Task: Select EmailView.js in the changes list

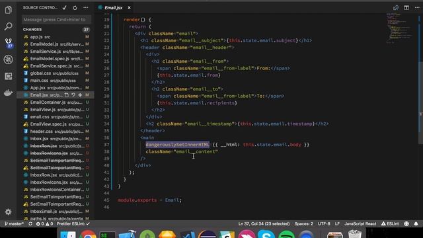Action: pos(56,110)
